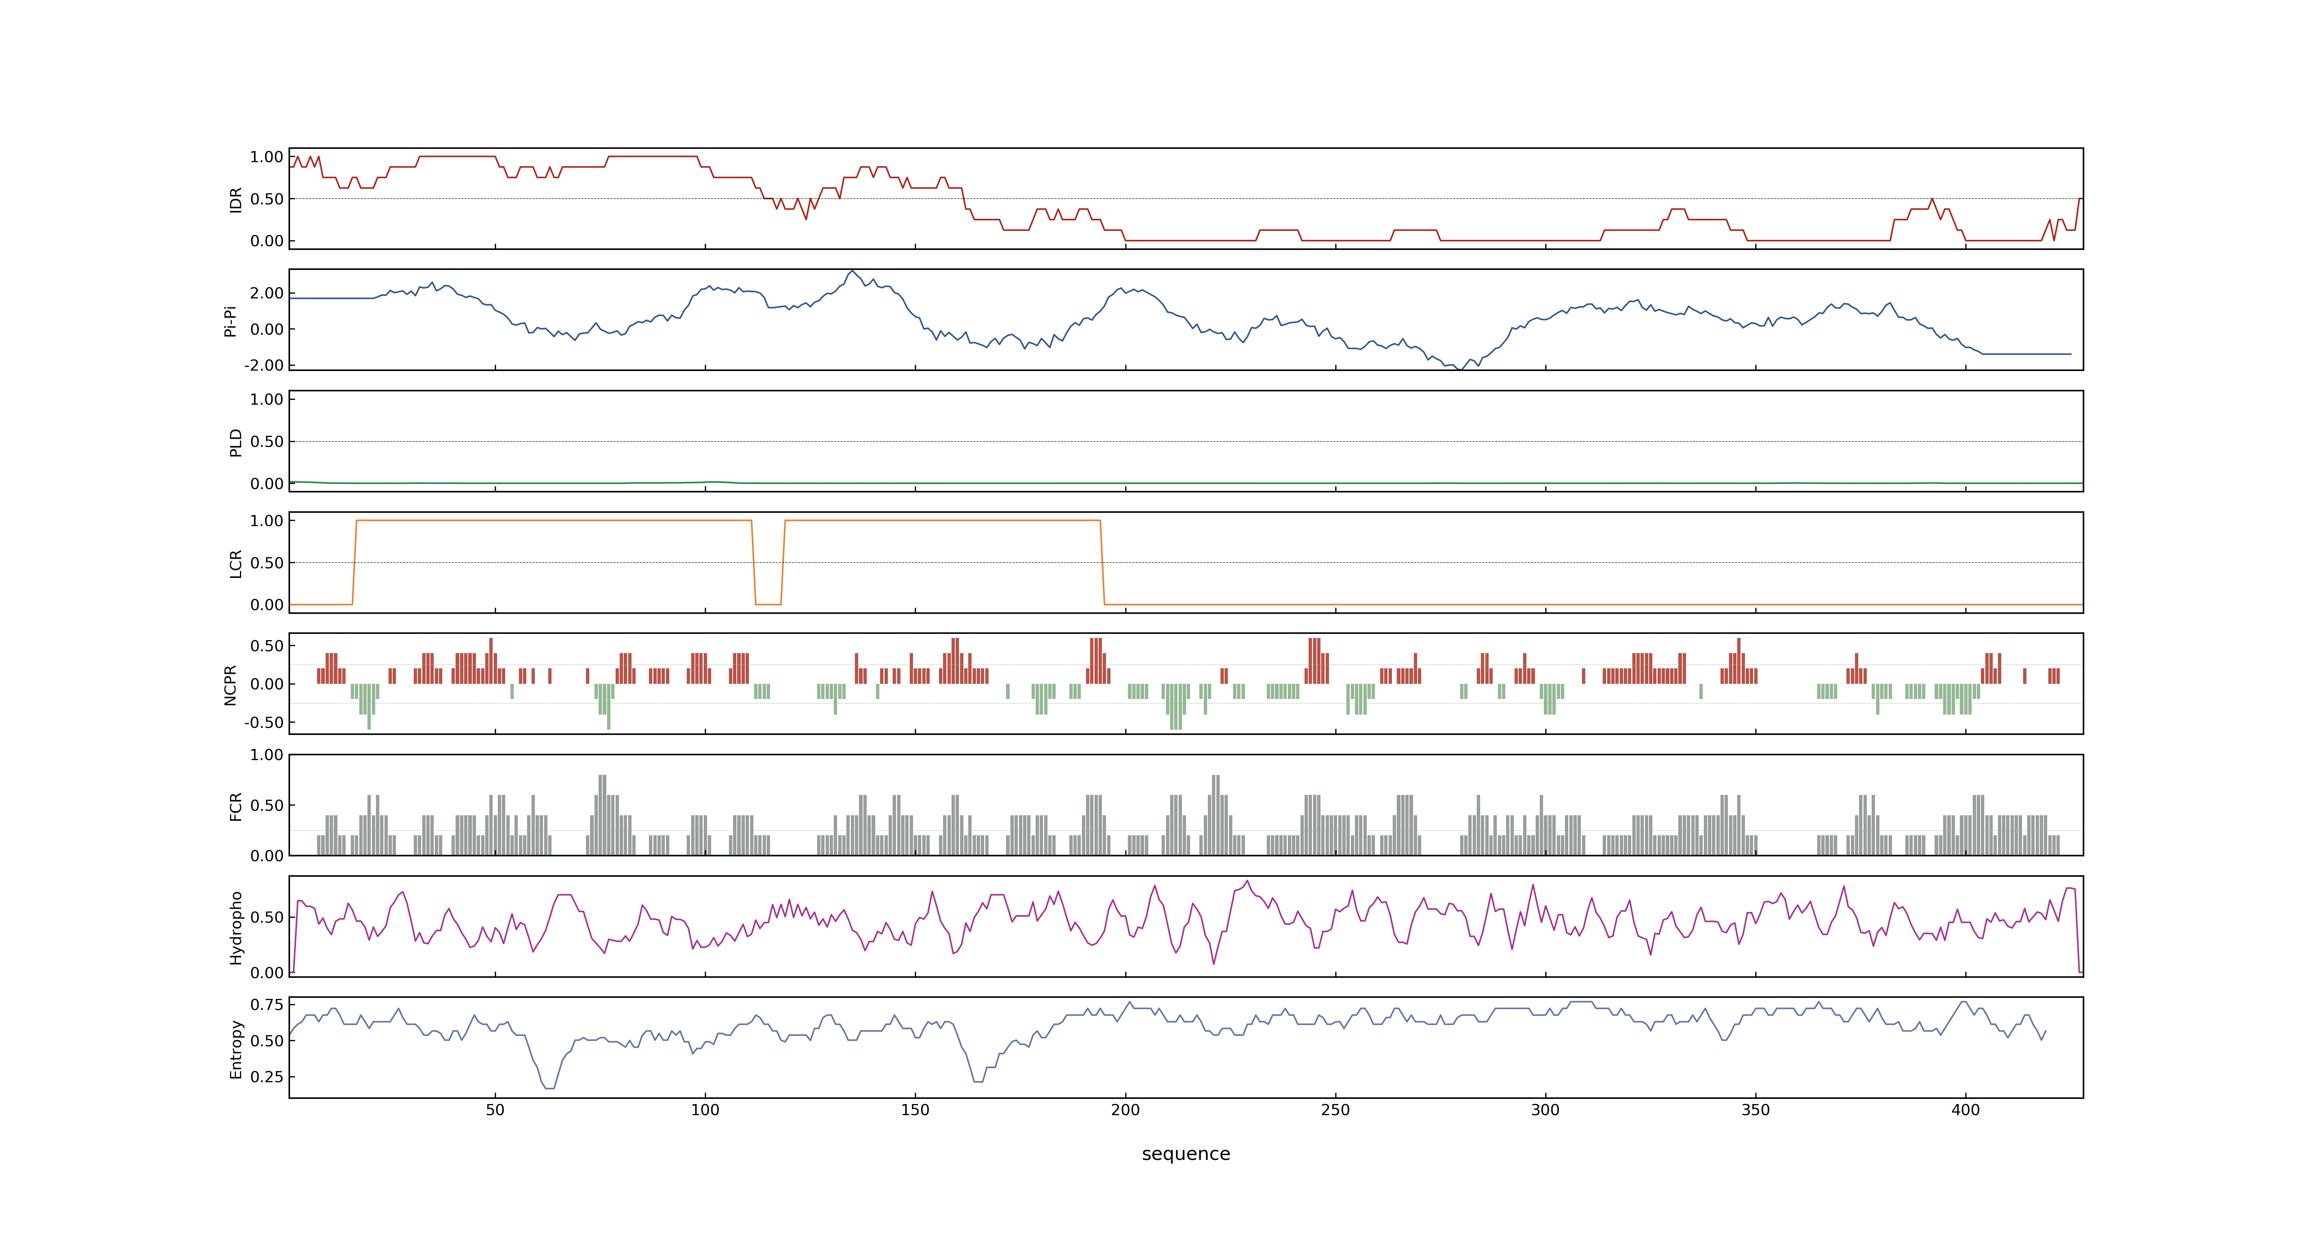Click the FCR y-axis label
The image size is (2315, 1234).
236,806
